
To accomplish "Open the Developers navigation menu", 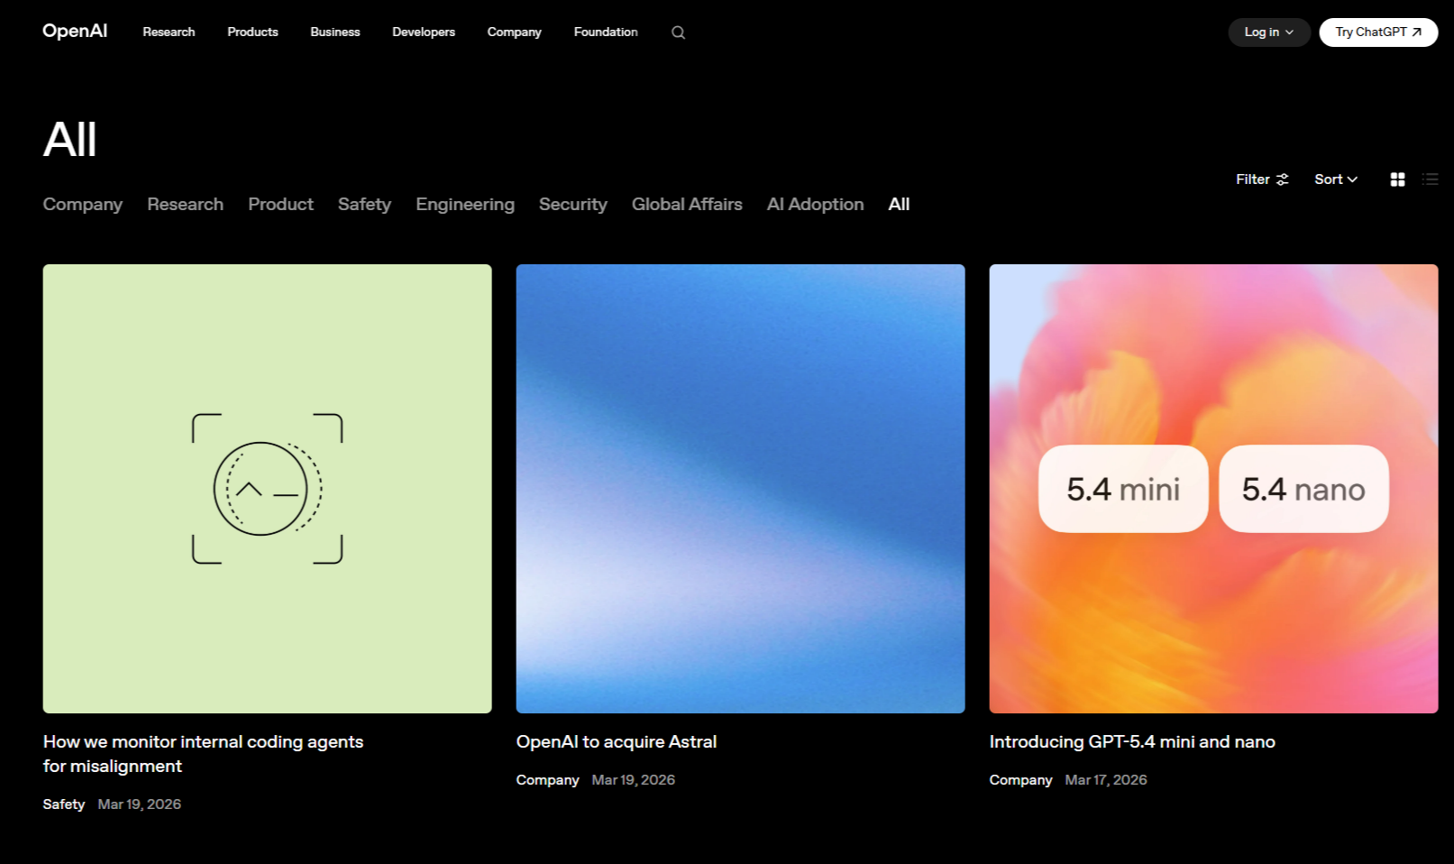I will click(x=424, y=32).
